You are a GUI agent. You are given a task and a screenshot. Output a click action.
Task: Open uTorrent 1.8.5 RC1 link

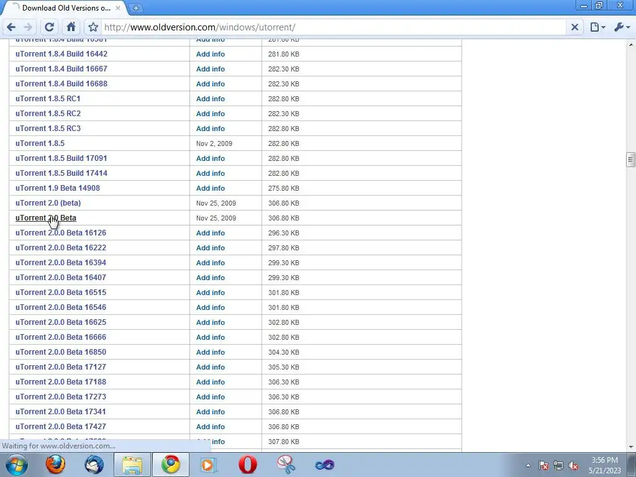point(48,99)
